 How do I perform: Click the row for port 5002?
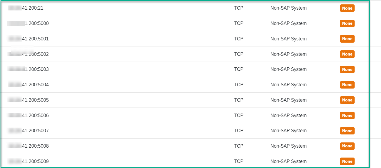[x=165, y=54]
